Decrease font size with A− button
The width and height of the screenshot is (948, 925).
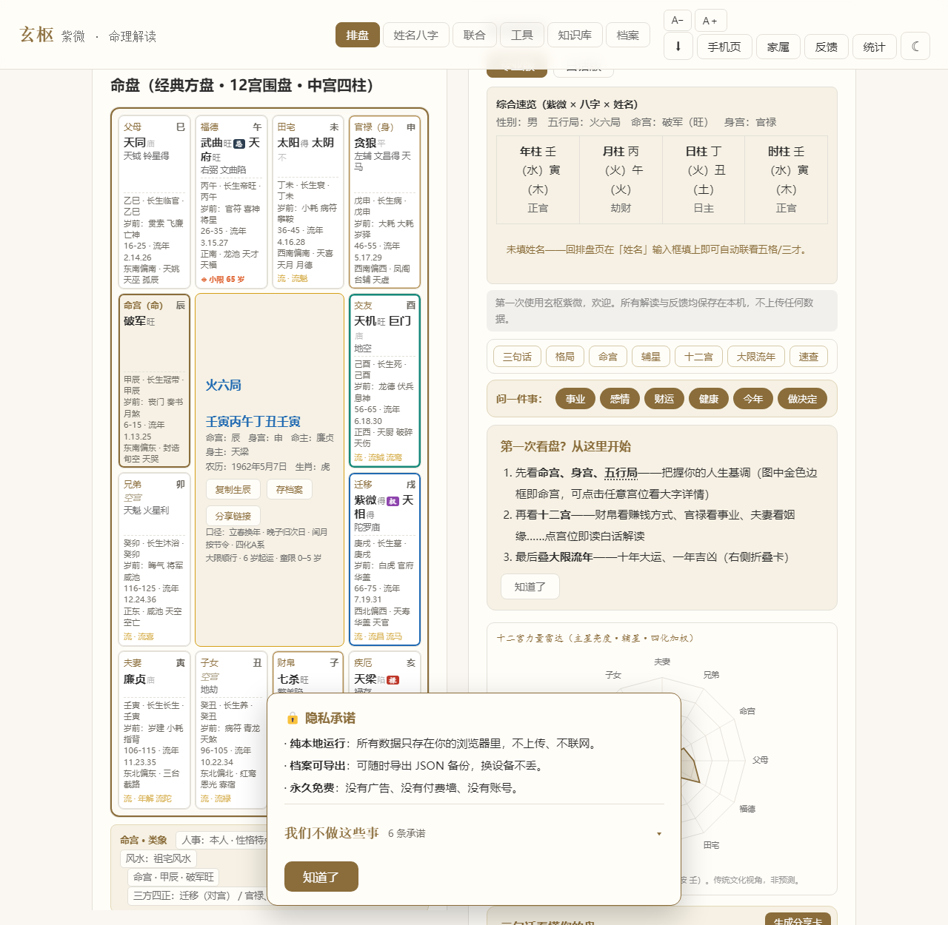click(x=678, y=20)
